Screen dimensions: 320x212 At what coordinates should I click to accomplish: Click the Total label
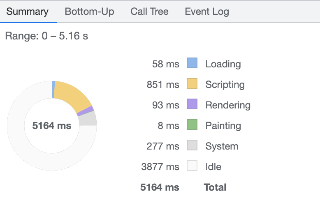[215, 187]
